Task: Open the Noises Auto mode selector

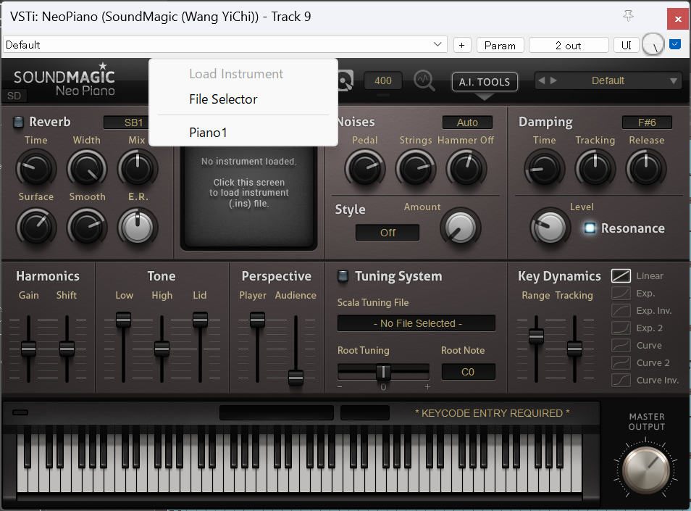Action: point(467,122)
